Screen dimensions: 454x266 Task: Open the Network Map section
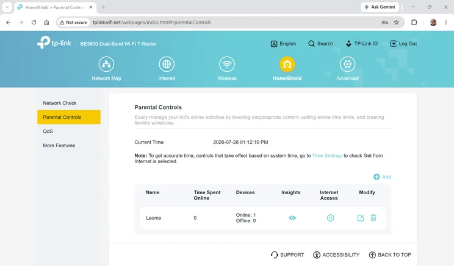[x=106, y=69]
